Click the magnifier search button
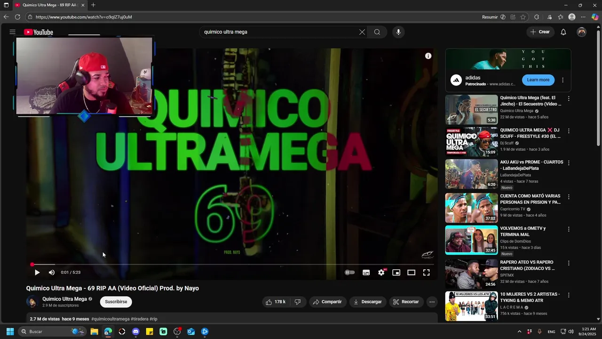Viewport: 602px width, 339px height. click(377, 32)
